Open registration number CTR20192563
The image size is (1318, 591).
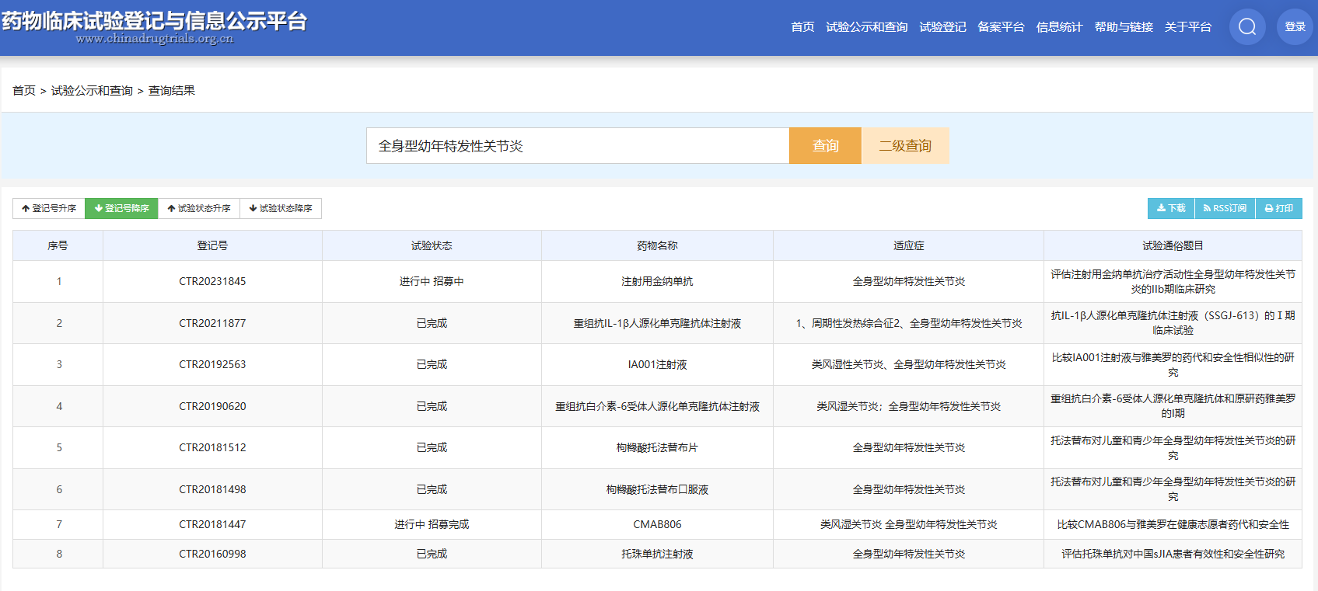(x=212, y=364)
